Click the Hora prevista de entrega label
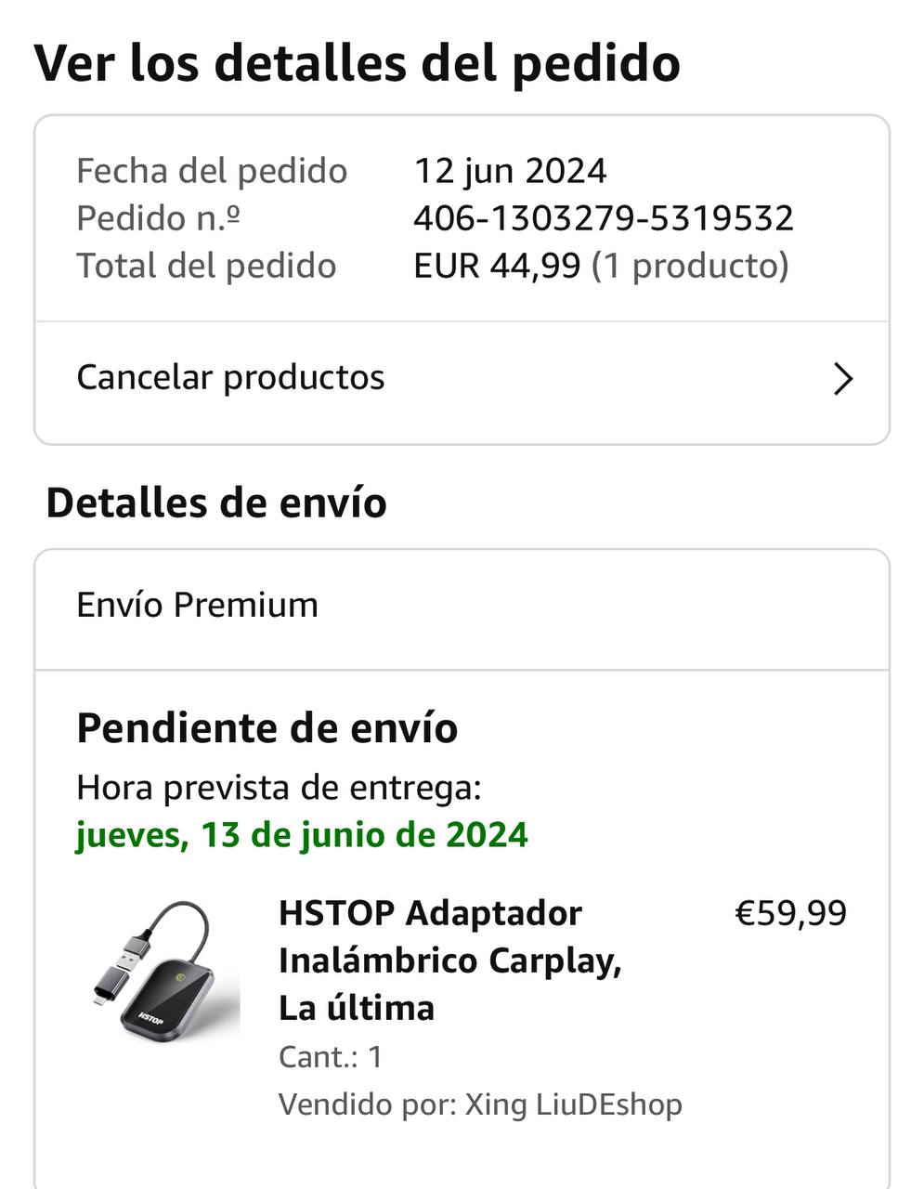This screenshot has height=1189, width=924. (279, 788)
